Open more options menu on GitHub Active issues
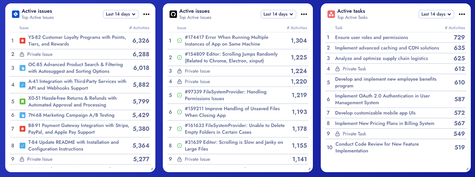The width and height of the screenshot is (475, 177). click(304, 14)
